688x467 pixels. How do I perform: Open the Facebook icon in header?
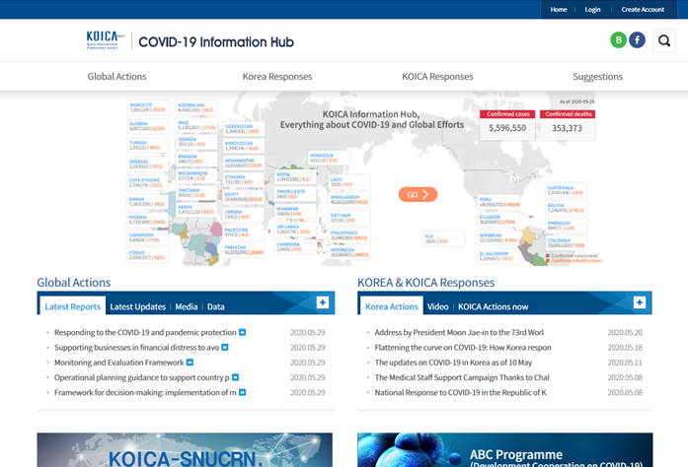[x=638, y=40]
